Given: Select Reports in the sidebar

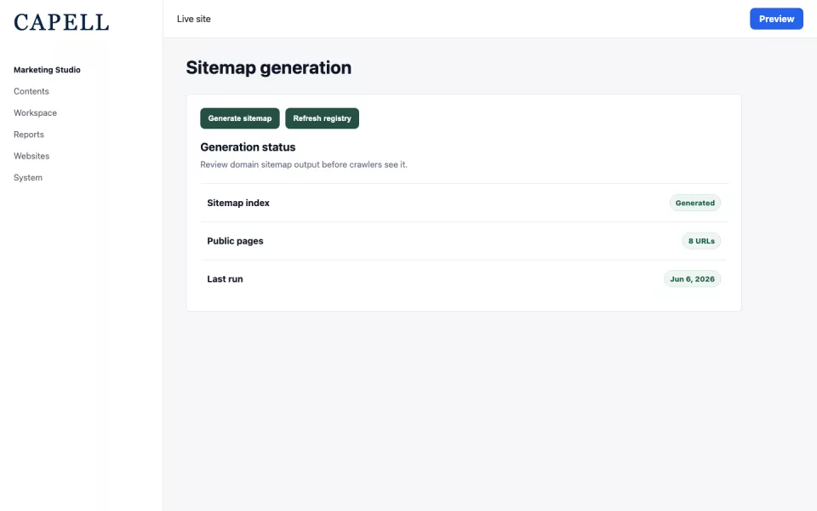Looking at the screenshot, I should [x=29, y=135].
